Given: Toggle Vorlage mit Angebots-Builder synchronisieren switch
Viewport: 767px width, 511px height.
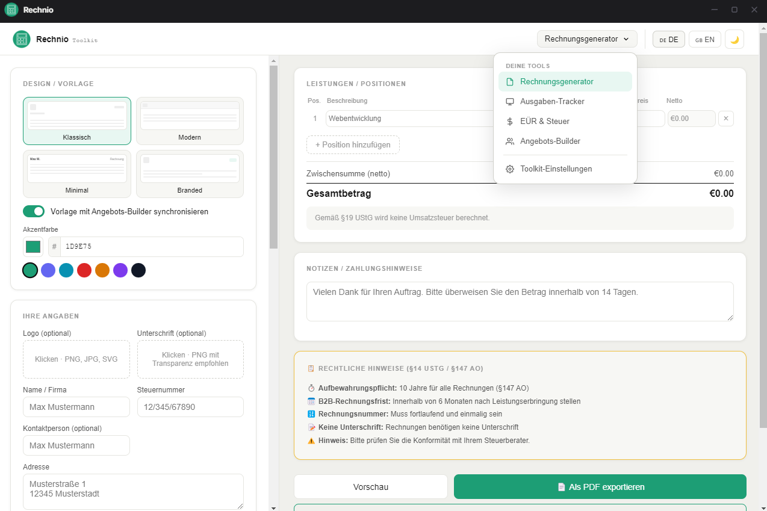Looking at the screenshot, I should point(34,211).
